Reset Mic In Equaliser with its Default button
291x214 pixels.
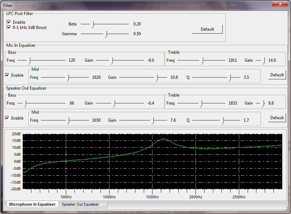coord(277,75)
